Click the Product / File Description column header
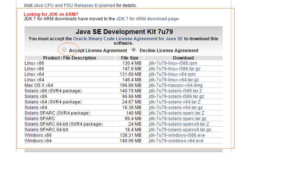The image size is (304, 170). click(70, 58)
